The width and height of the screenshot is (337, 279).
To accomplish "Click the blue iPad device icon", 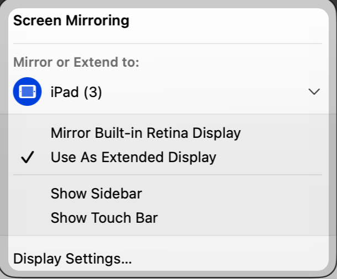I will pos(27,92).
